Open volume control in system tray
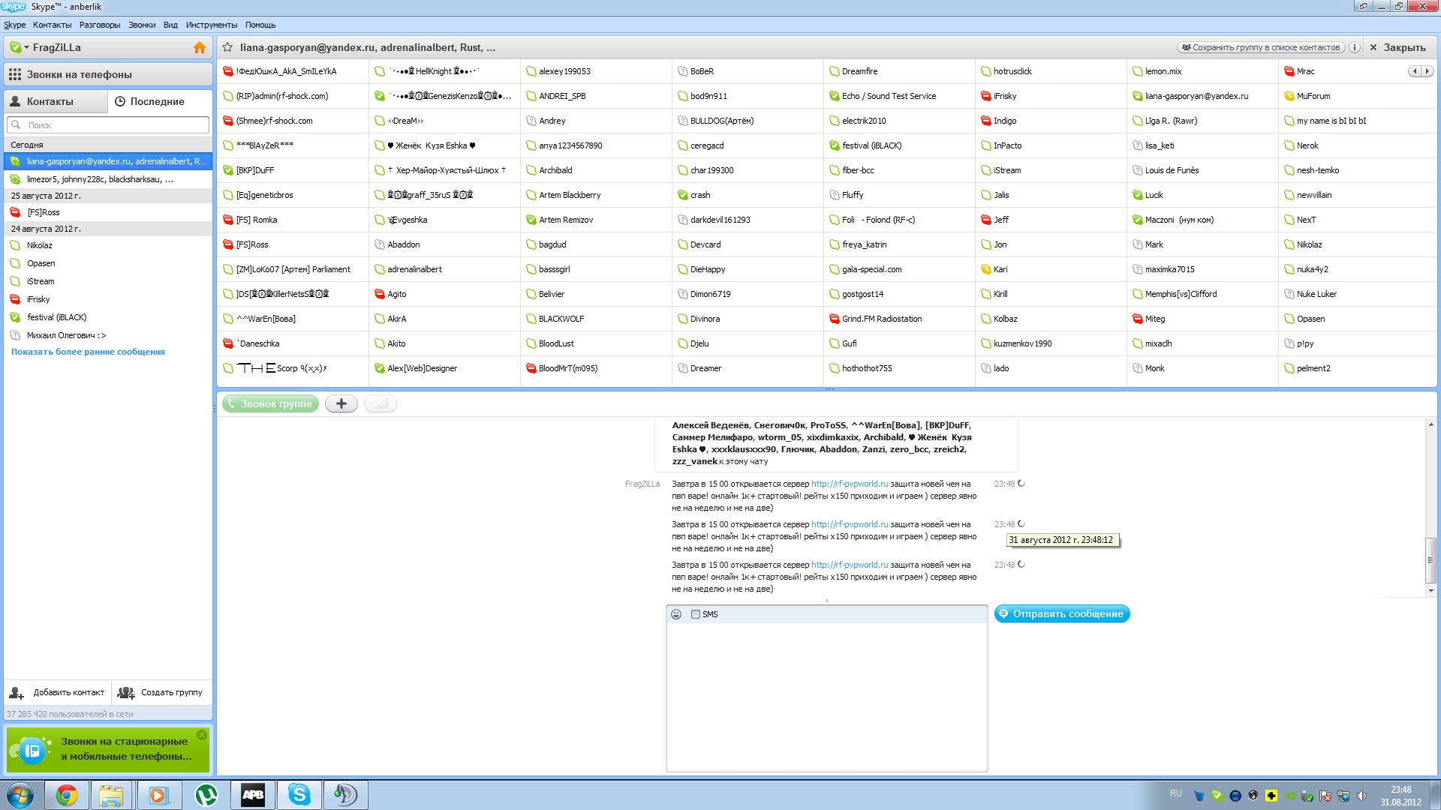The height and width of the screenshot is (810, 1441). pos(1361,796)
